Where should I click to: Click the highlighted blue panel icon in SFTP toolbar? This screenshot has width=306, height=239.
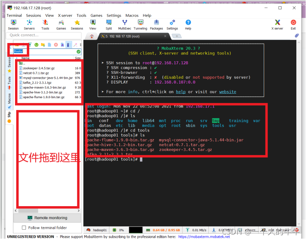click(x=68, y=45)
